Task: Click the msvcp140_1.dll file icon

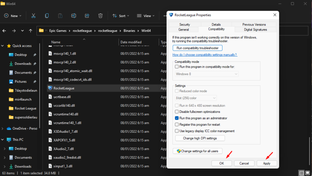Action: pyautogui.click(x=50, y=53)
